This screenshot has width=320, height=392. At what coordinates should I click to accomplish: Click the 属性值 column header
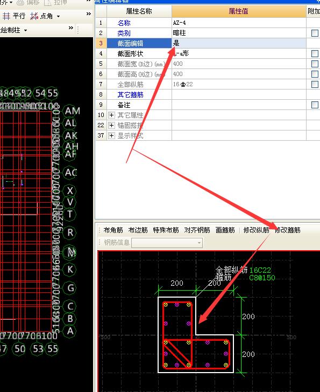tap(239, 11)
